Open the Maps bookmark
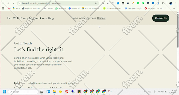The height and width of the screenshot is (95, 179). tap(16, 8)
